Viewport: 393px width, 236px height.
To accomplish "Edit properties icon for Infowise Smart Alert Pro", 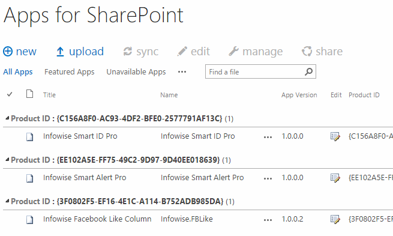I will [335, 178].
